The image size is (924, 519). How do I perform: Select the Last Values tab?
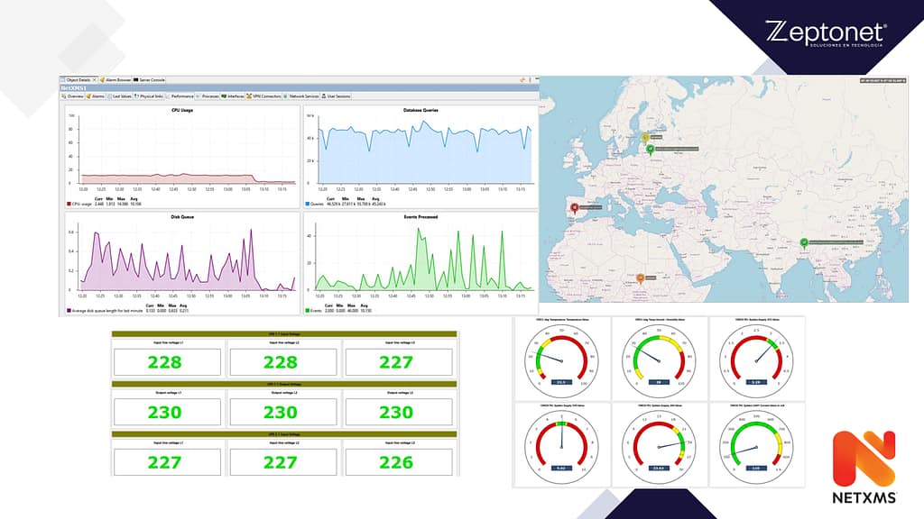[121, 96]
